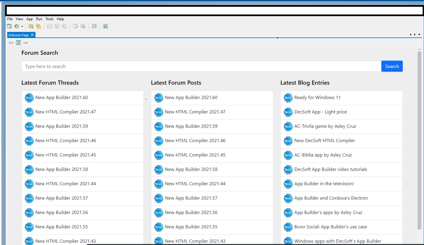424x245 pixels.
Task: Click the greyed note-with-pencil toolbar icon
Action: (x=76, y=26)
